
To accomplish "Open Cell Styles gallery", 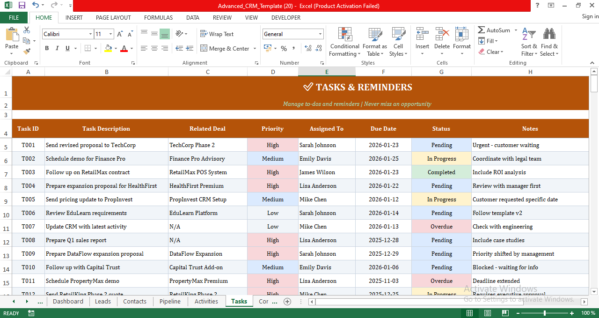I will (x=398, y=42).
